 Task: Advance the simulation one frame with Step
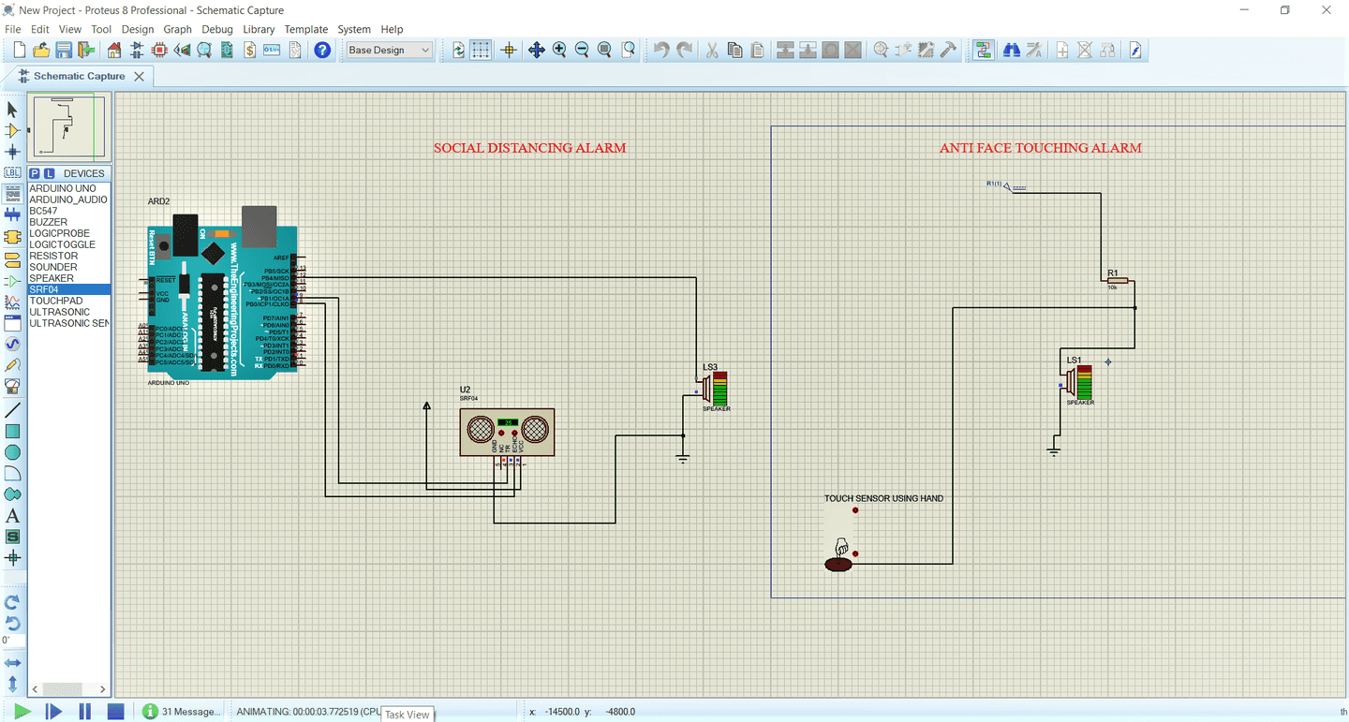point(53,712)
